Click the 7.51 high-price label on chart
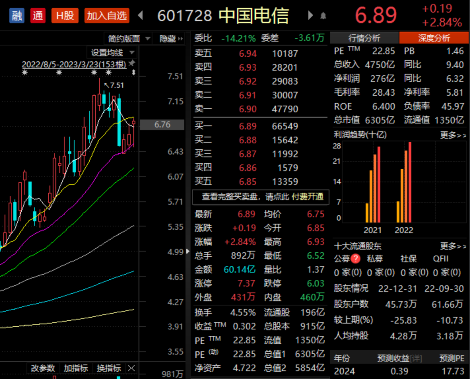The width and height of the screenshot is (470, 379). click(114, 85)
